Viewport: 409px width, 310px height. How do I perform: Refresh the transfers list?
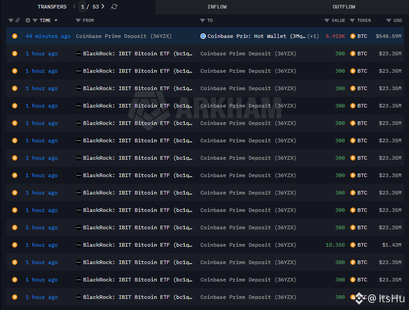(114, 7)
